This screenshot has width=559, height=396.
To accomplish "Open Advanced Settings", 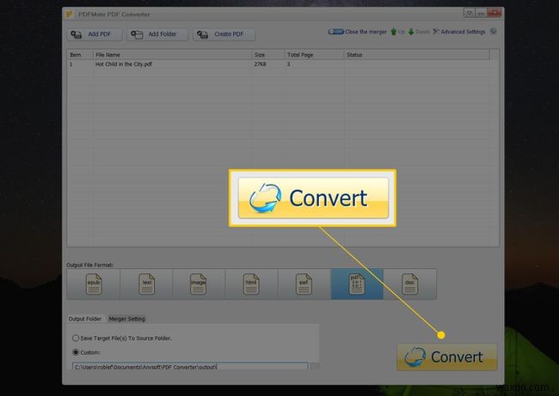I will (x=459, y=32).
